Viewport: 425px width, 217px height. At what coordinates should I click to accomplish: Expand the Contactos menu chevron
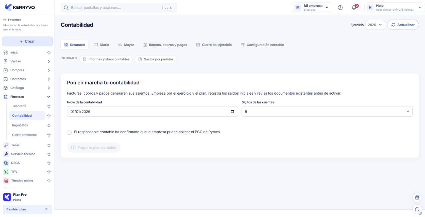click(49, 79)
